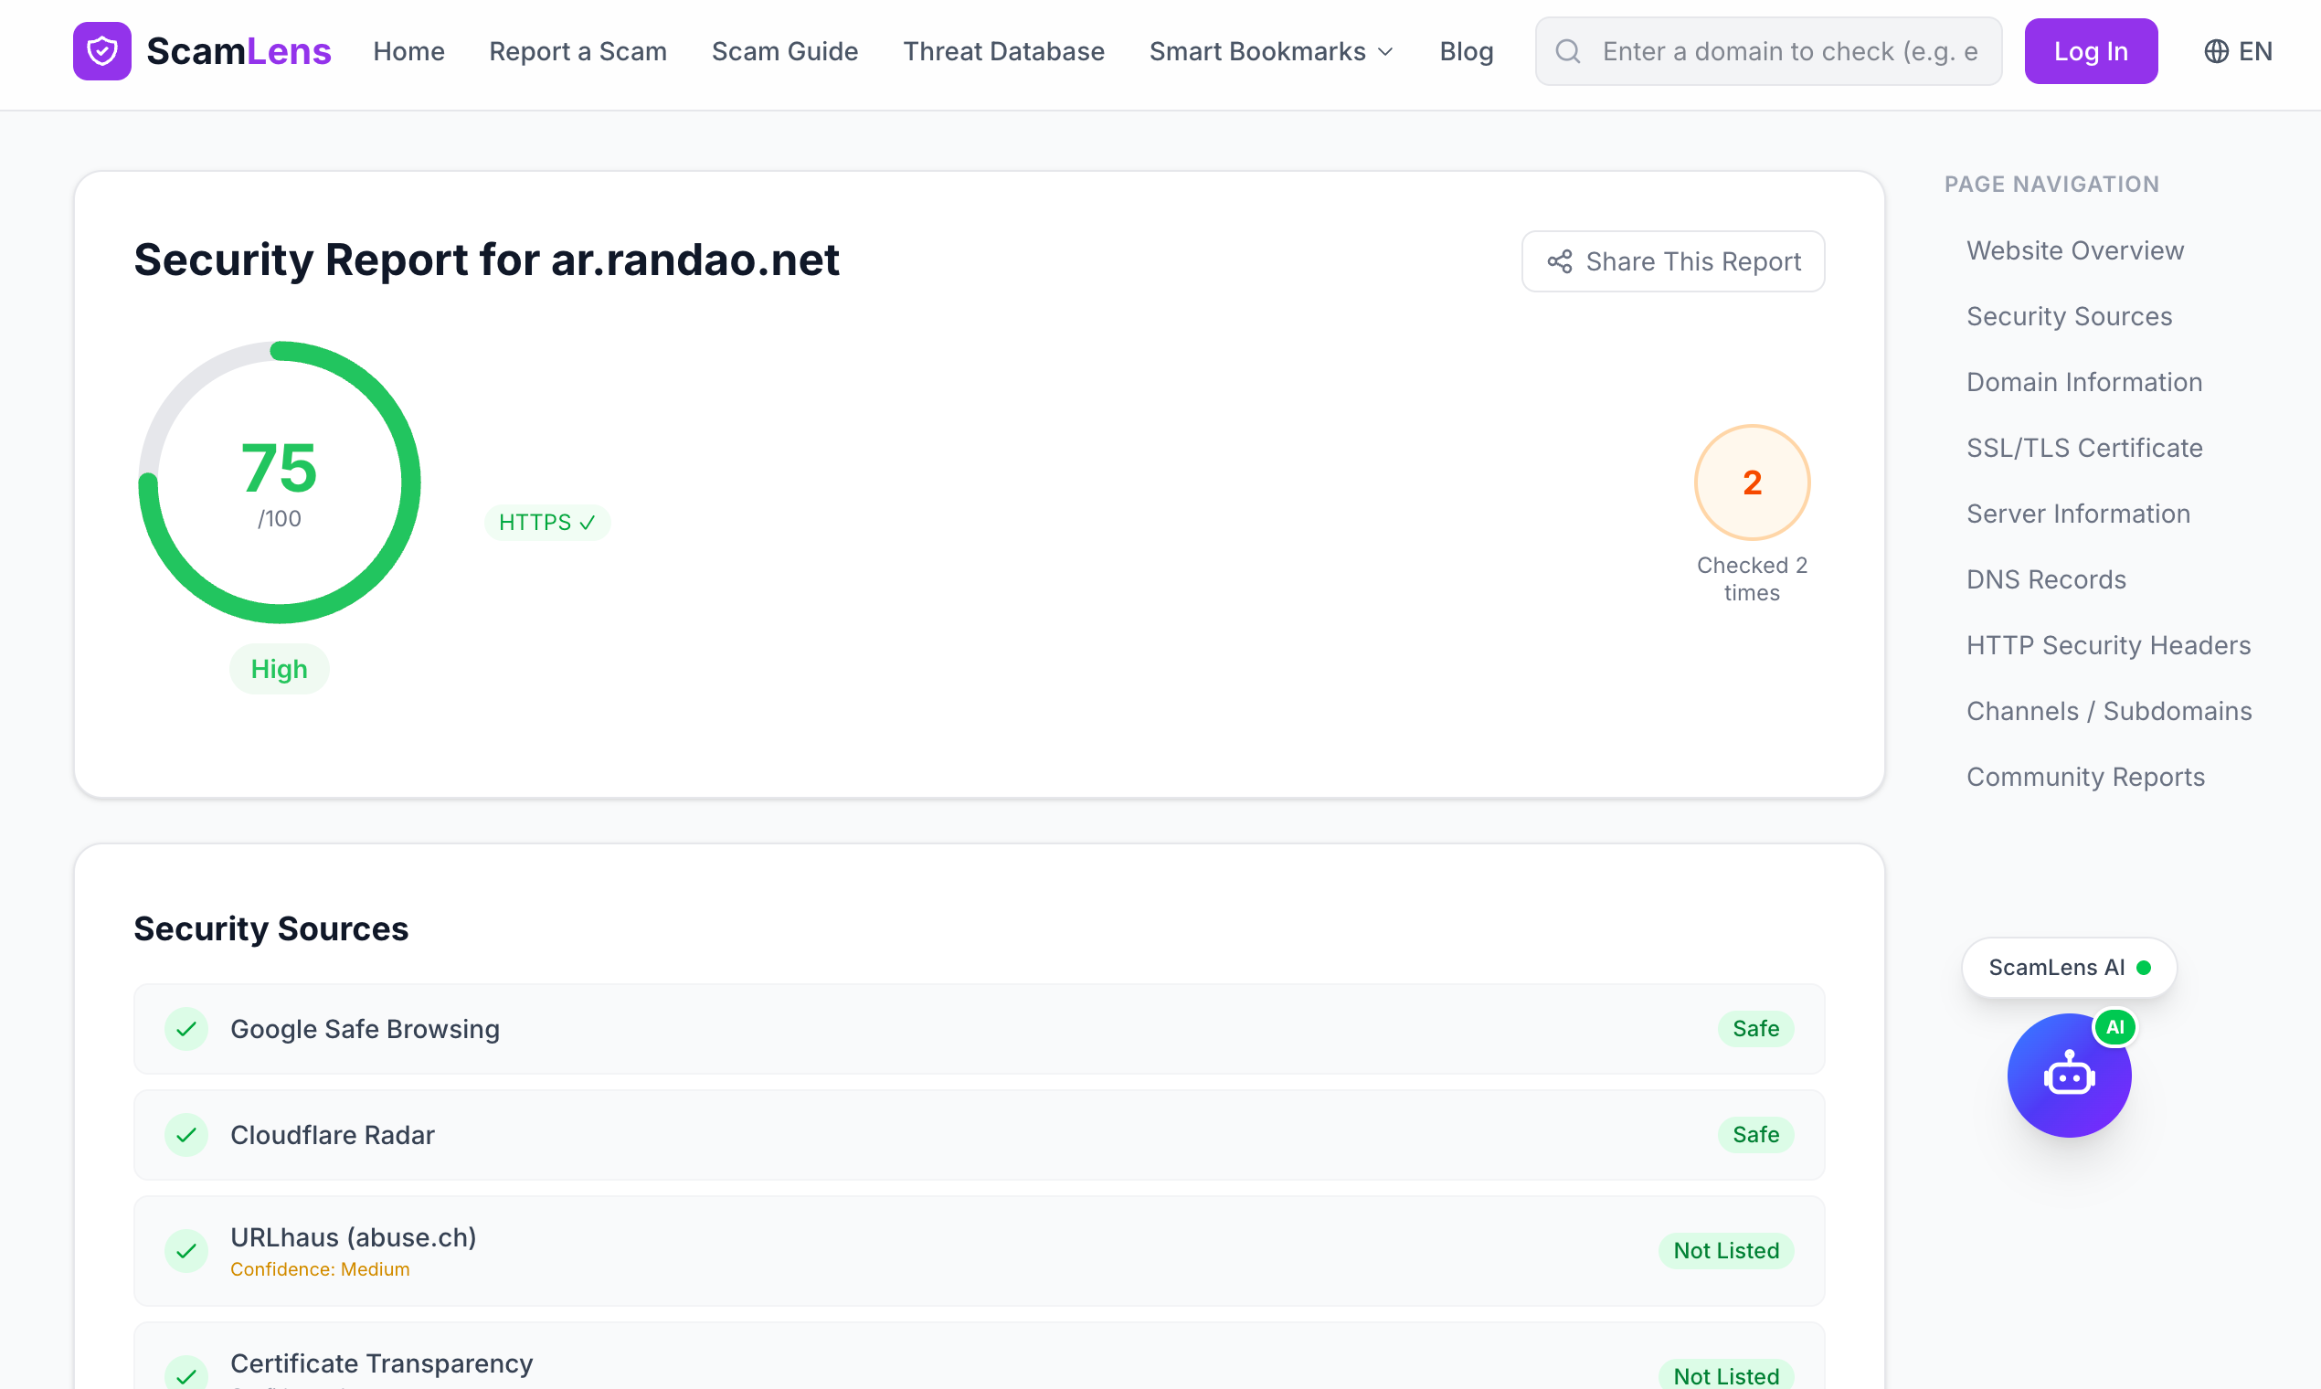Image resolution: width=2321 pixels, height=1389 pixels.
Task: Click the ScamLens shield logo icon
Action: point(103,50)
